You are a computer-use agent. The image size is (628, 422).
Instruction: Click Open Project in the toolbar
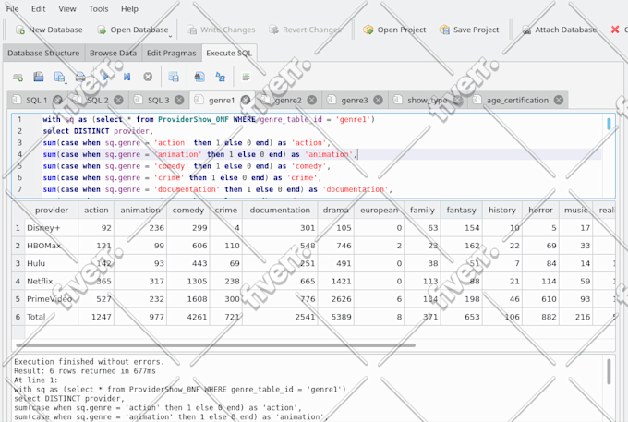pyautogui.click(x=394, y=30)
